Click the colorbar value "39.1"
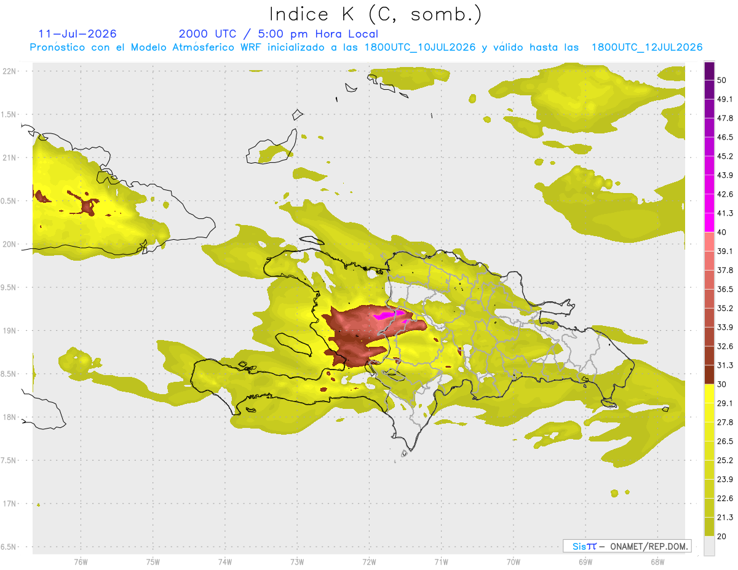738x570 pixels. click(725, 251)
